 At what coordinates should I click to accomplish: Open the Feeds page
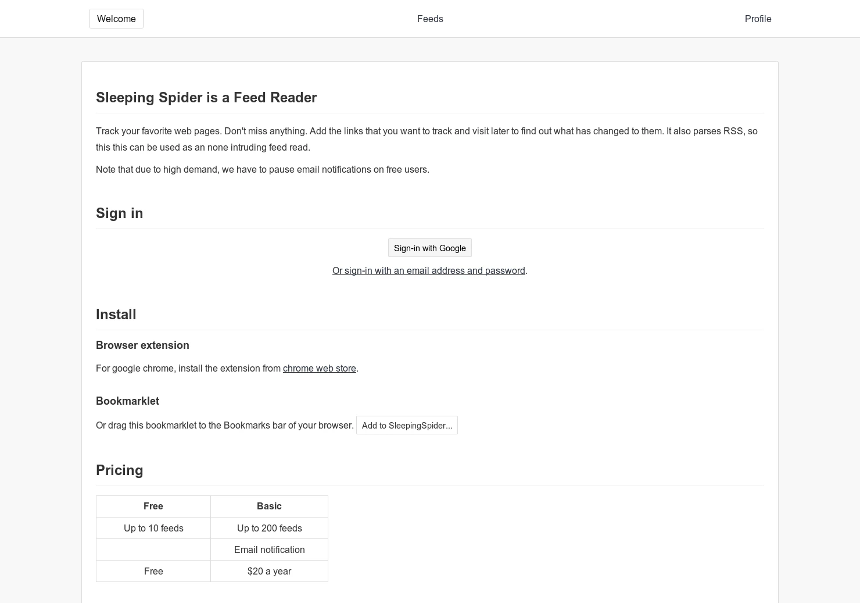tap(430, 19)
